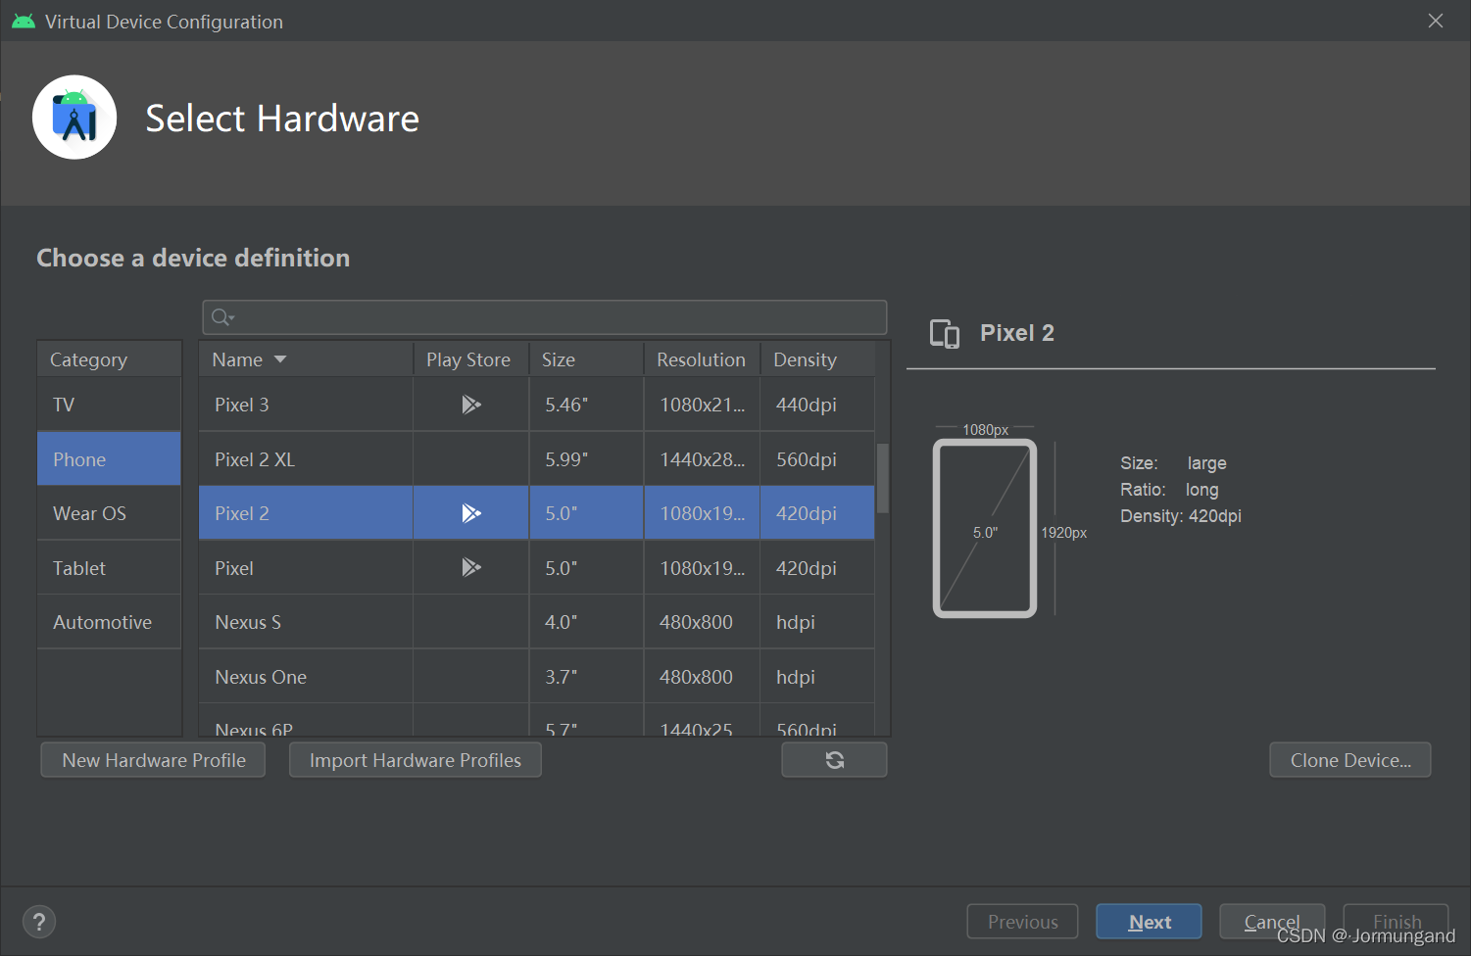The height and width of the screenshot is (956, 1471).
Task: Click the Play Store icon in Pixel 3 row
Action: [471, 405]
